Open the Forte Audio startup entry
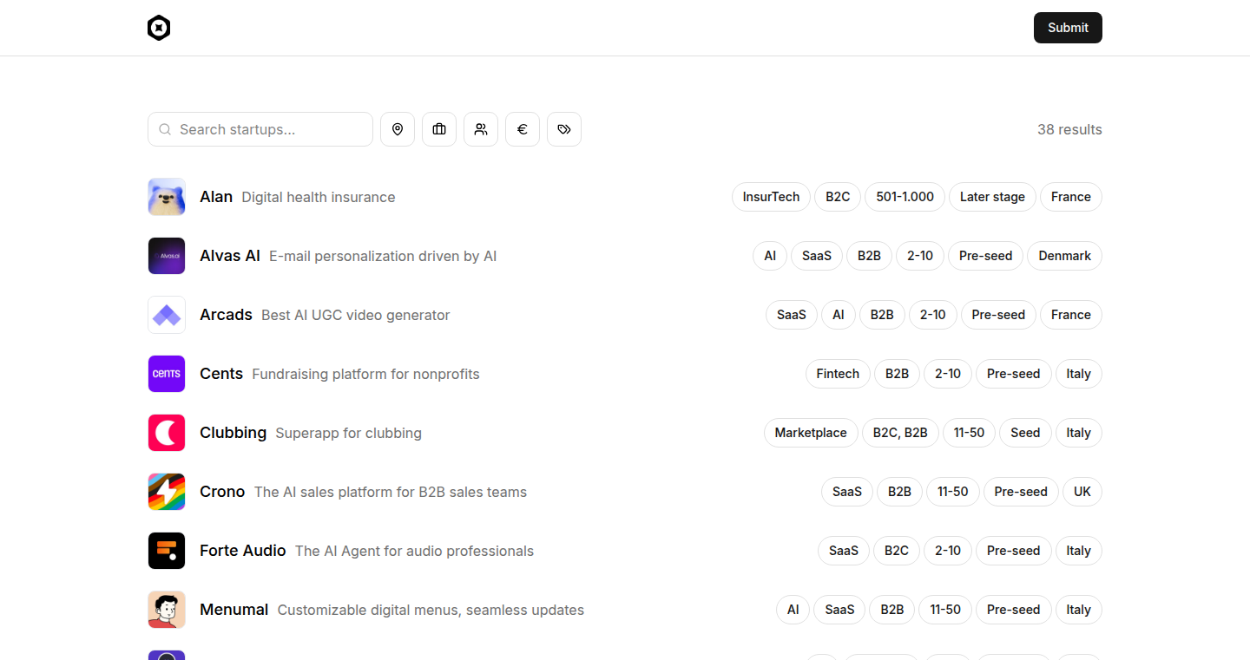 pos(625,551)
